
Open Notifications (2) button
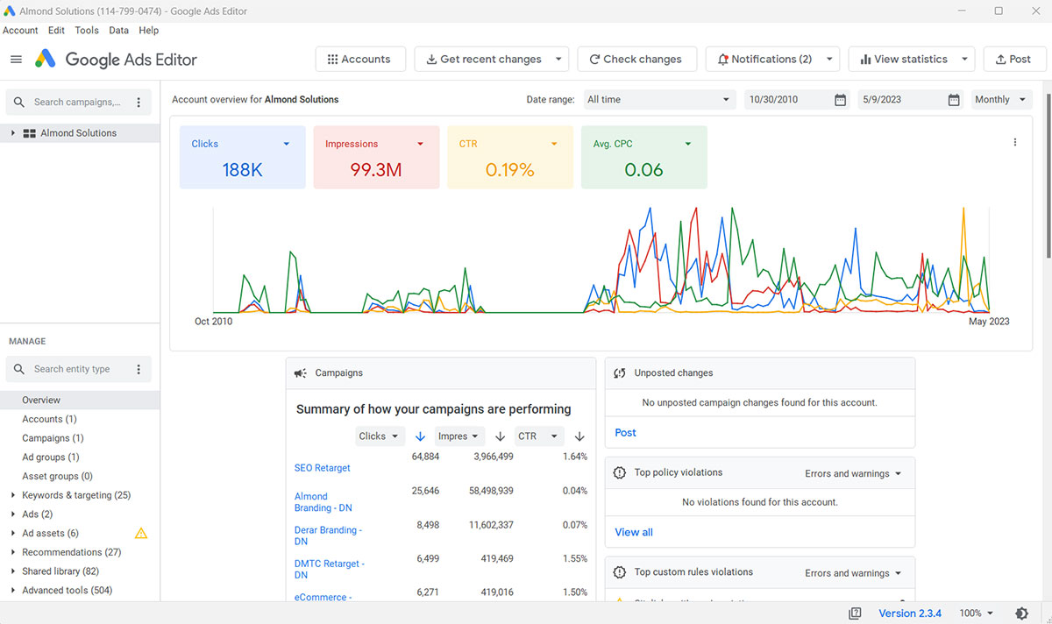[764, 60]
